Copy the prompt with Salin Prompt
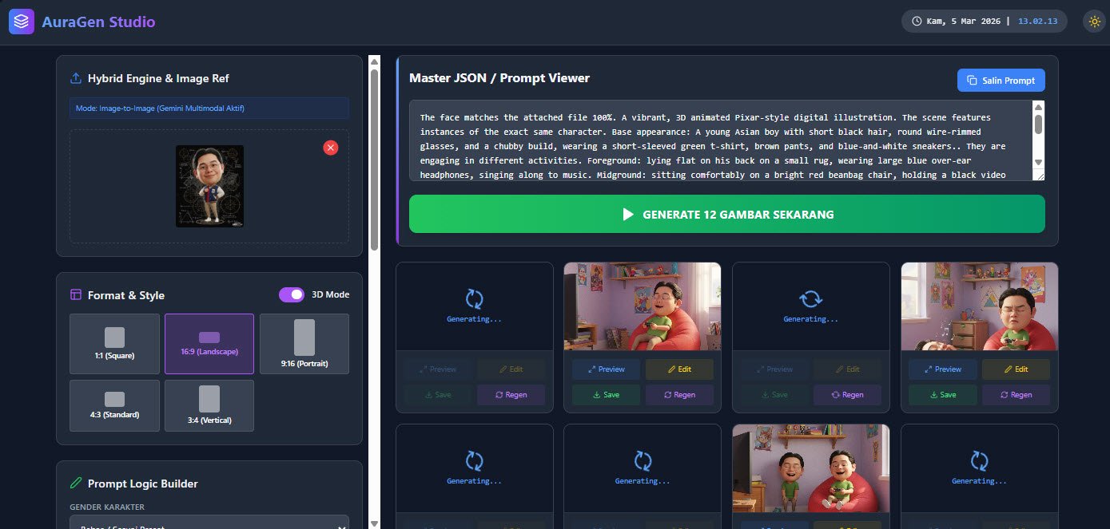This screenshot has height=529, width=1110. click(1001, 80)
